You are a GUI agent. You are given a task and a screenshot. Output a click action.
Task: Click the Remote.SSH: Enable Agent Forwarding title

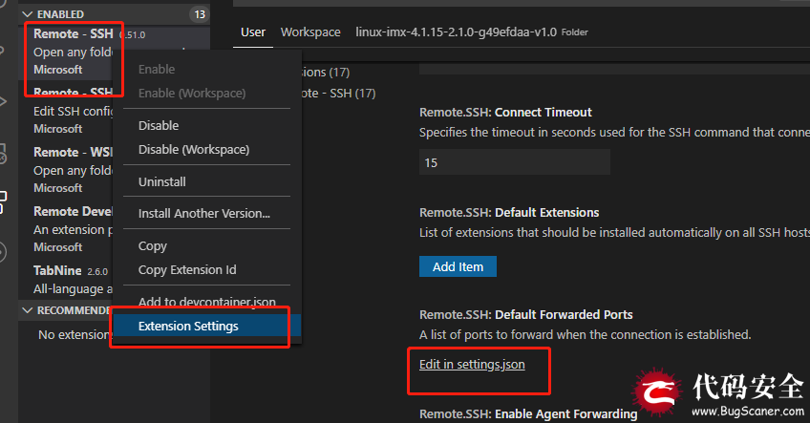pyautogui.click(x=528, y=413)
